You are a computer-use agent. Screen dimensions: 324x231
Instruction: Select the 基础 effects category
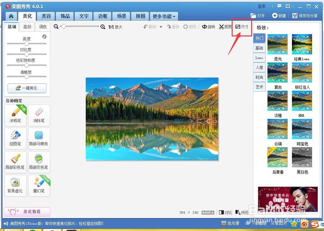pos(259,48)
